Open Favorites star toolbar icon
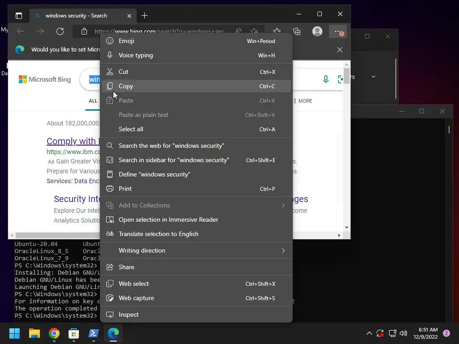Viewport: 459px width, 344px height. (277, 31)
